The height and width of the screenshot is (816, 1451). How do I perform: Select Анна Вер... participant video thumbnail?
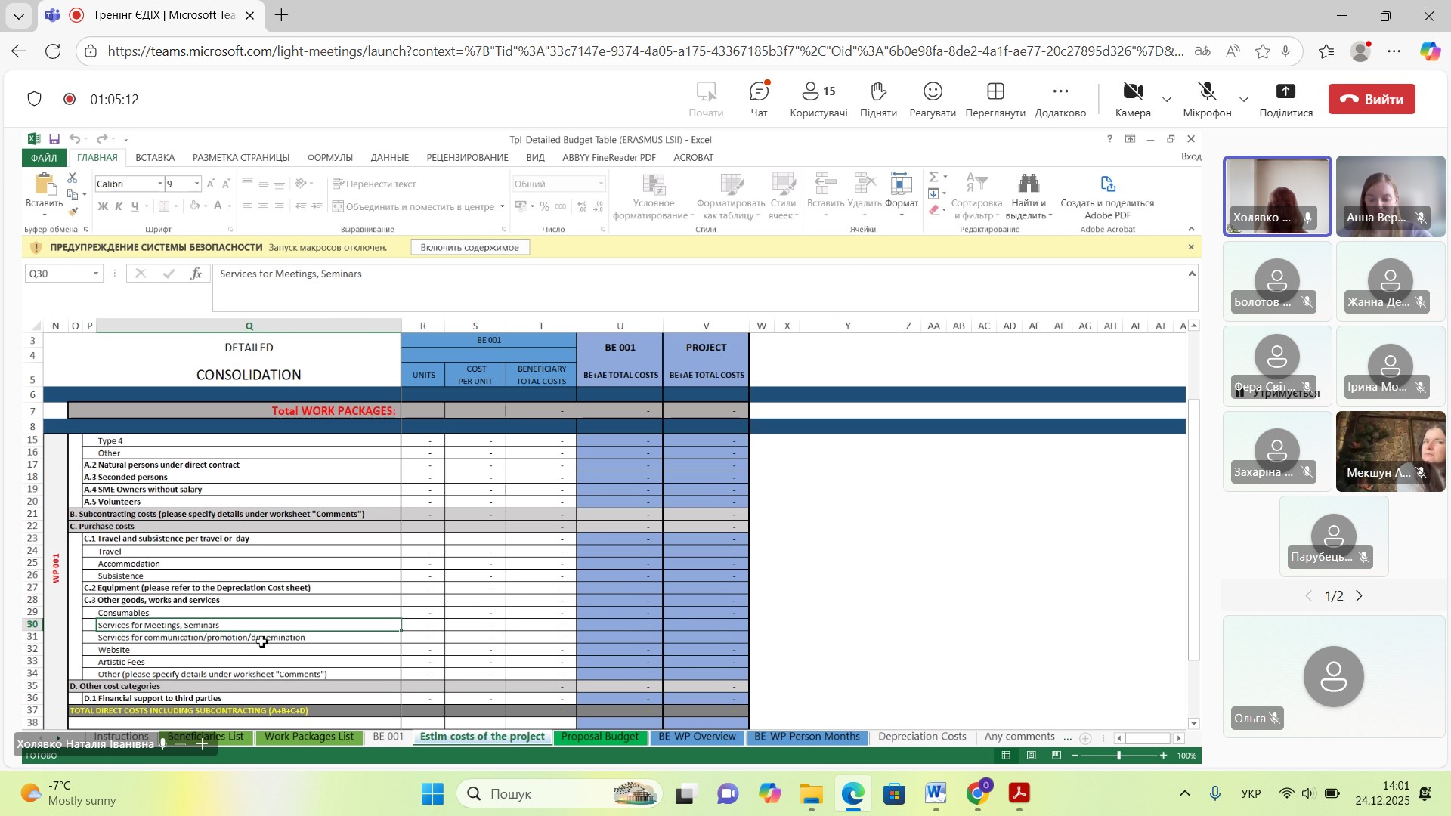[1390, 195]
